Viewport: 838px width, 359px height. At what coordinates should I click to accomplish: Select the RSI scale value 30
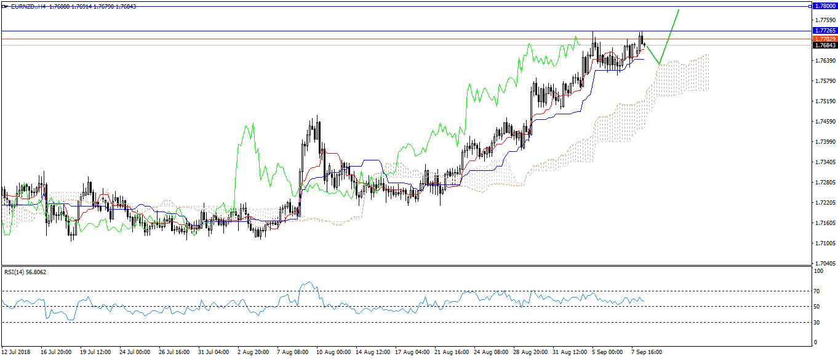click(x=818, y=322)
